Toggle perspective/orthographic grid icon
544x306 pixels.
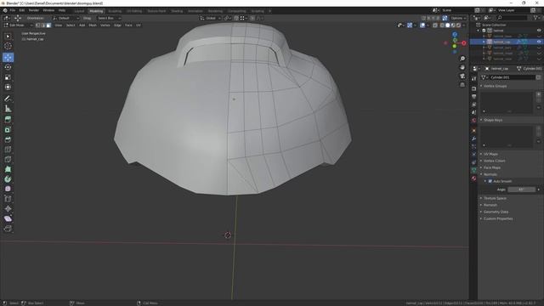click(x=462, y=85)
